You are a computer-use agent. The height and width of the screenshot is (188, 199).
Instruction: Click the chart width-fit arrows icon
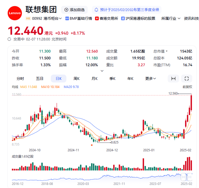coord(173,78)
